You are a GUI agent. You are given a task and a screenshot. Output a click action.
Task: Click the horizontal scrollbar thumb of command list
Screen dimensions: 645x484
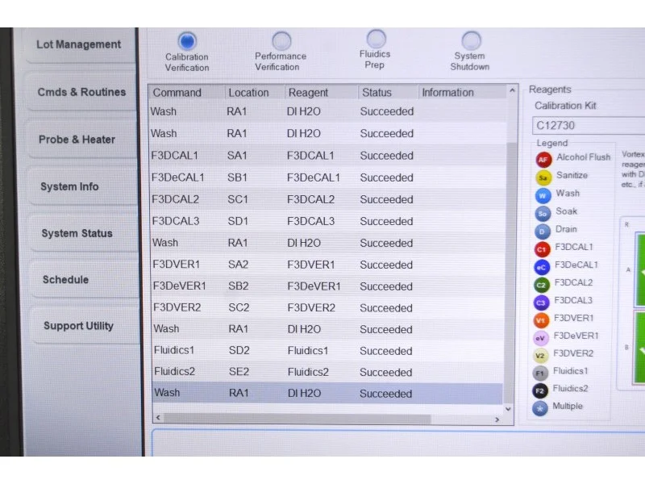pyautogui.click(x=297, y=419)
